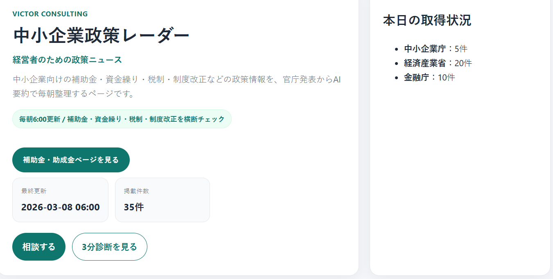Click the VICTOR CONSULTING brand label

coord(50,14)
